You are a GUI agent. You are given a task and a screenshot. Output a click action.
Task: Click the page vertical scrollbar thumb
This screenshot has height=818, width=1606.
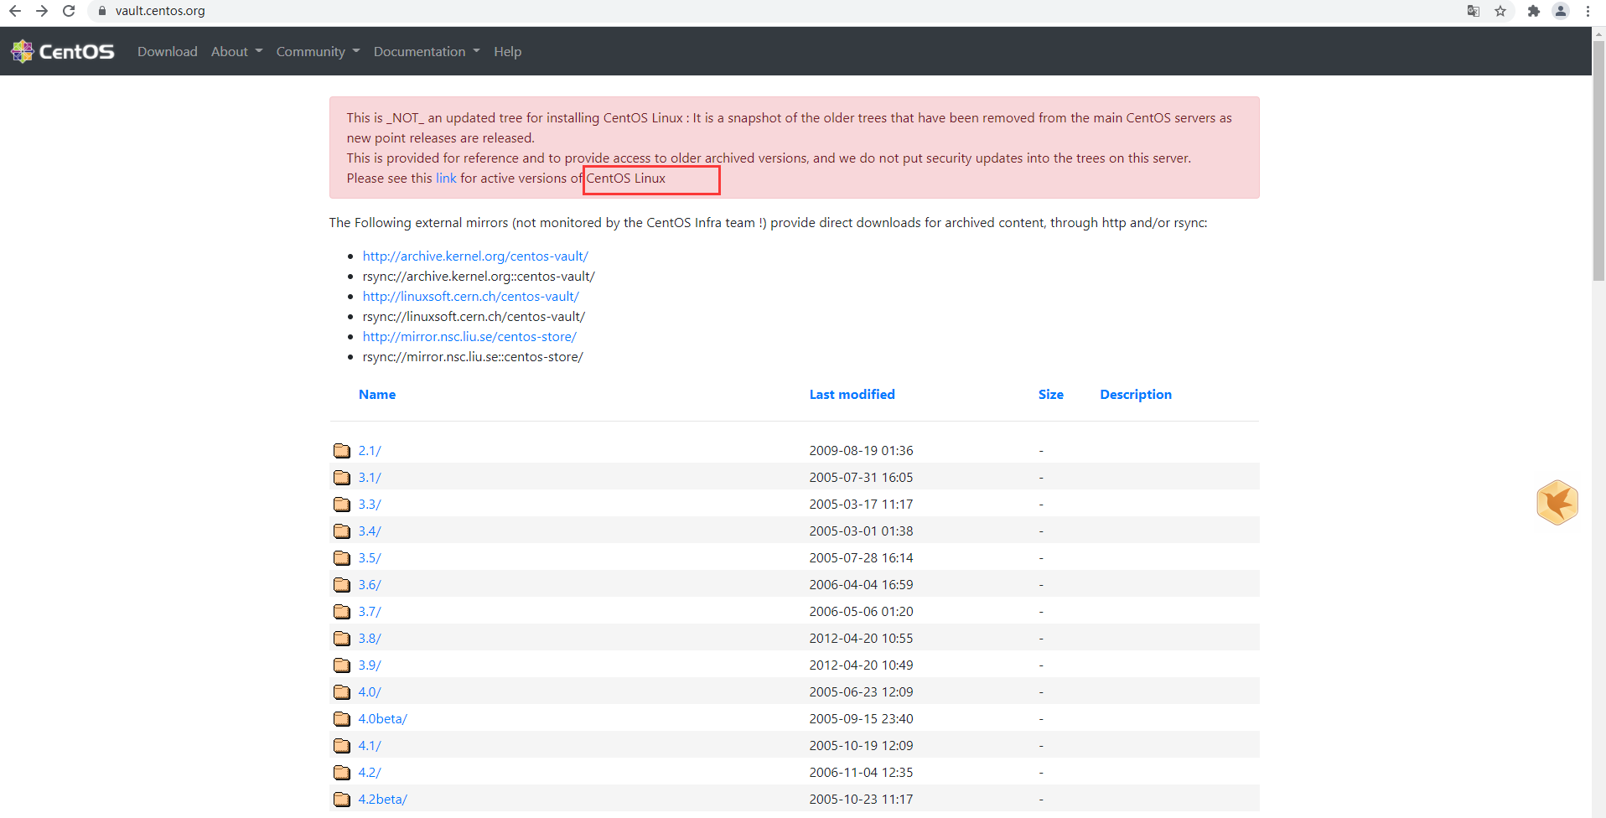pyautogui.click(x=1598, y=159)
